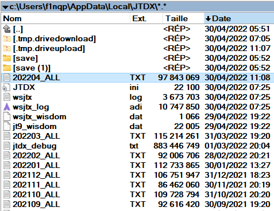Image resolution: width=274 pixels, height=211 pixels.
Task: Select the 202112_ALL file name
Action: (x=36, y=175)
